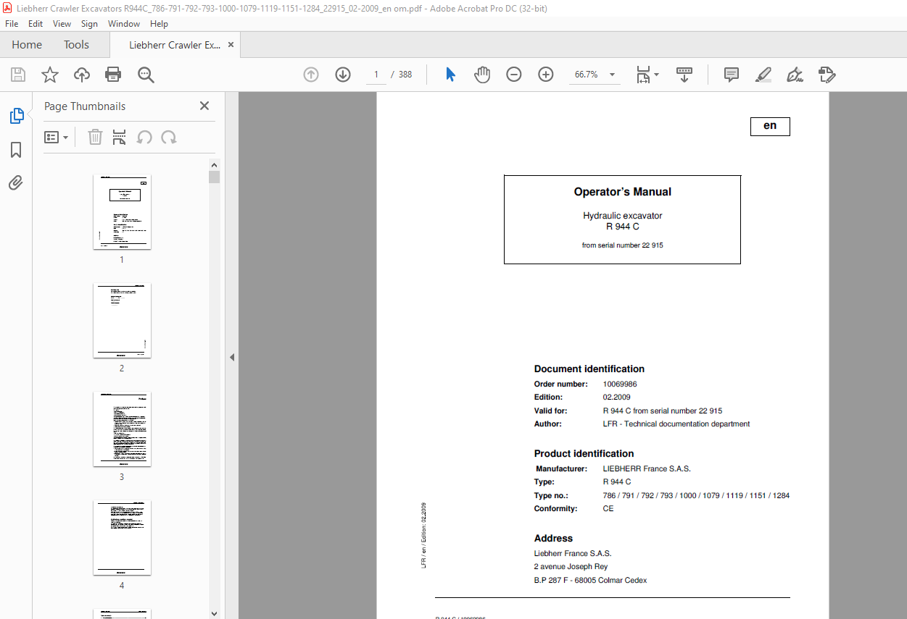Screen dimensions: 907x619
Task: Switch to the Tools tab
Action: point(76,45)
